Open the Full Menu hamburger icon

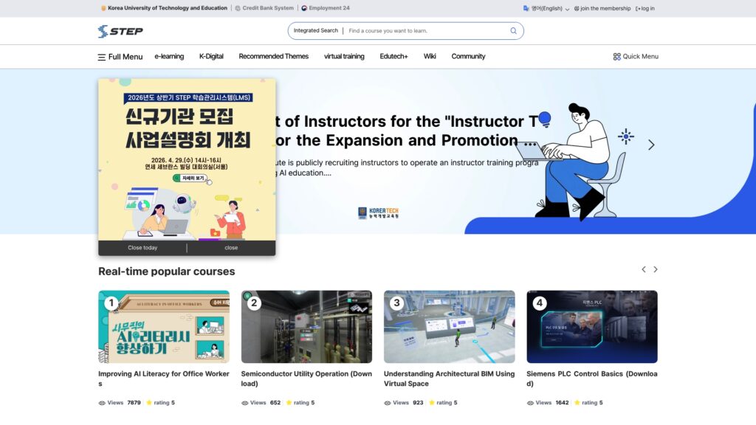pyautogui.click(x=102, y=56)
